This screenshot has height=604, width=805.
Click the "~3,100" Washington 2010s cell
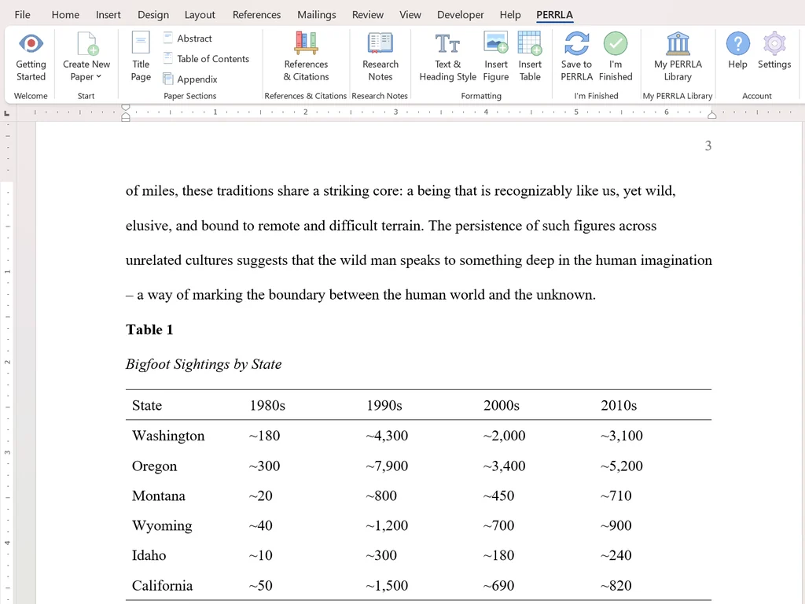(x=622, y=436)
